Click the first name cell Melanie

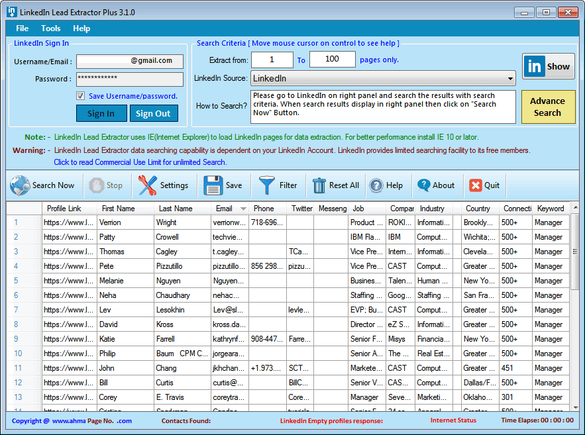click(125, 281)
